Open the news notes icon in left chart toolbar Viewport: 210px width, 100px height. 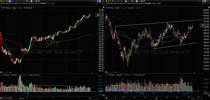pos(31,1)
